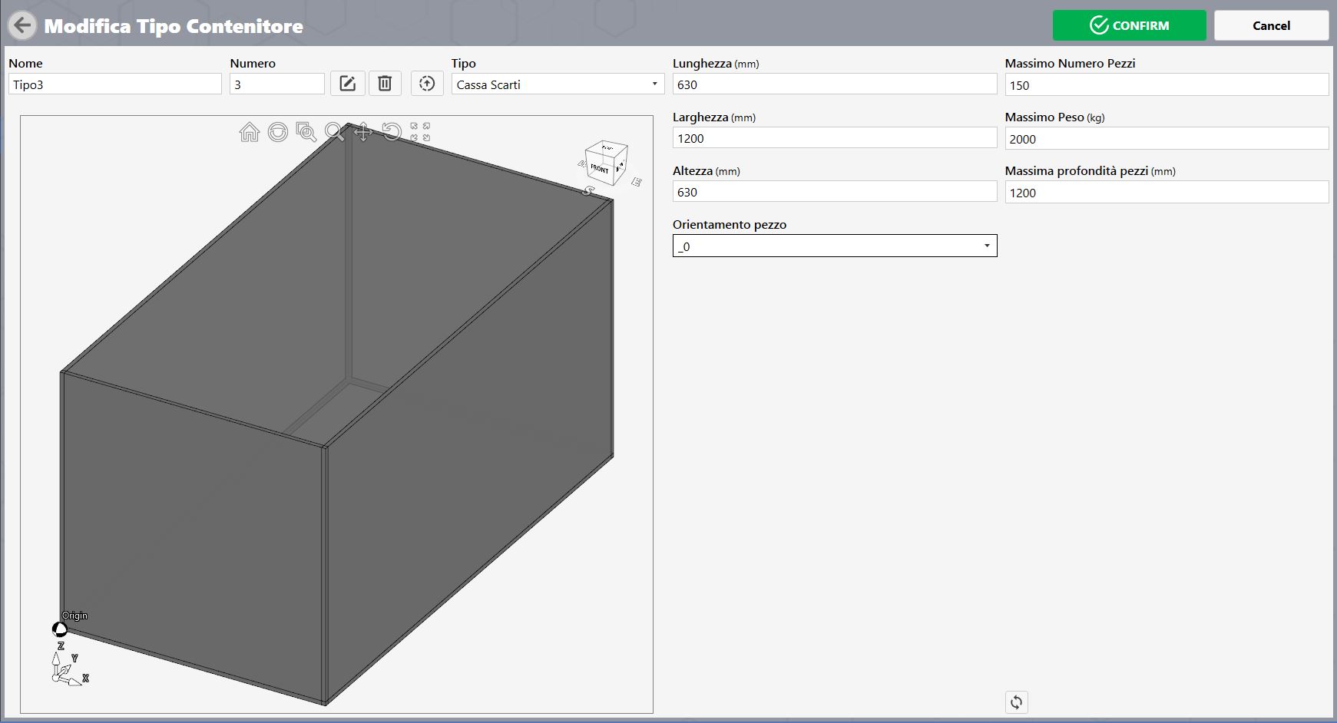Click the Nome field containing Tipo3

click(115, 84)
